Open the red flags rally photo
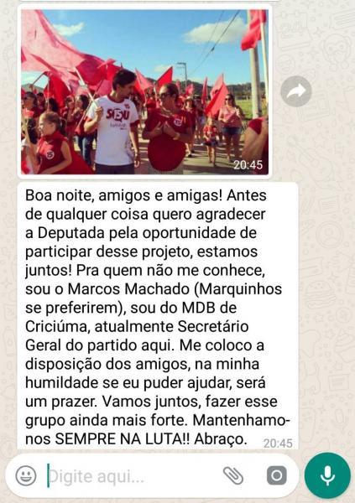The height and width of the screenshot is (503, 355). click(x=144, y=91)
